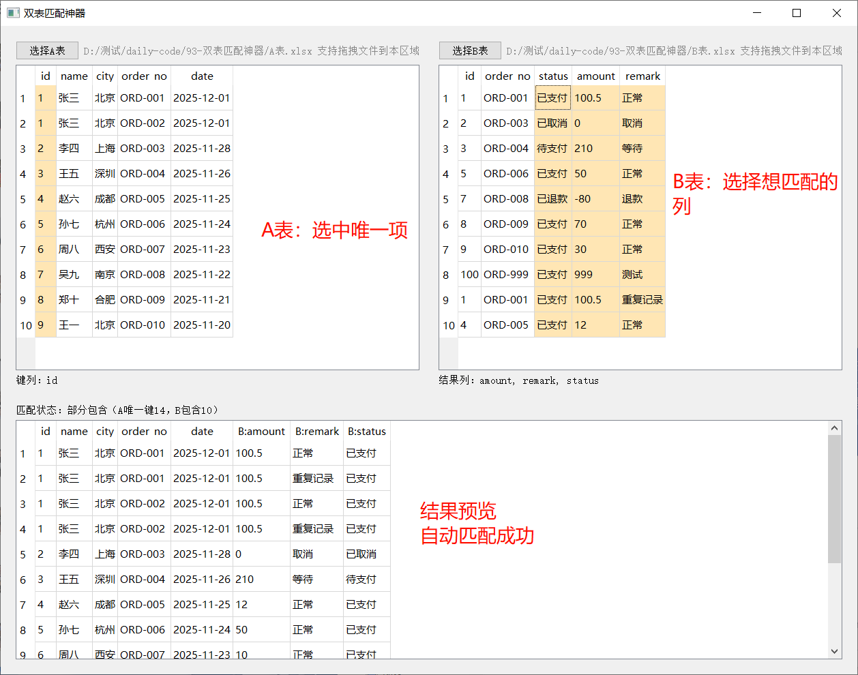858x675 pixels.
Task: Click the 已取消 status cell in table B
Action: (x=552, y=123)
